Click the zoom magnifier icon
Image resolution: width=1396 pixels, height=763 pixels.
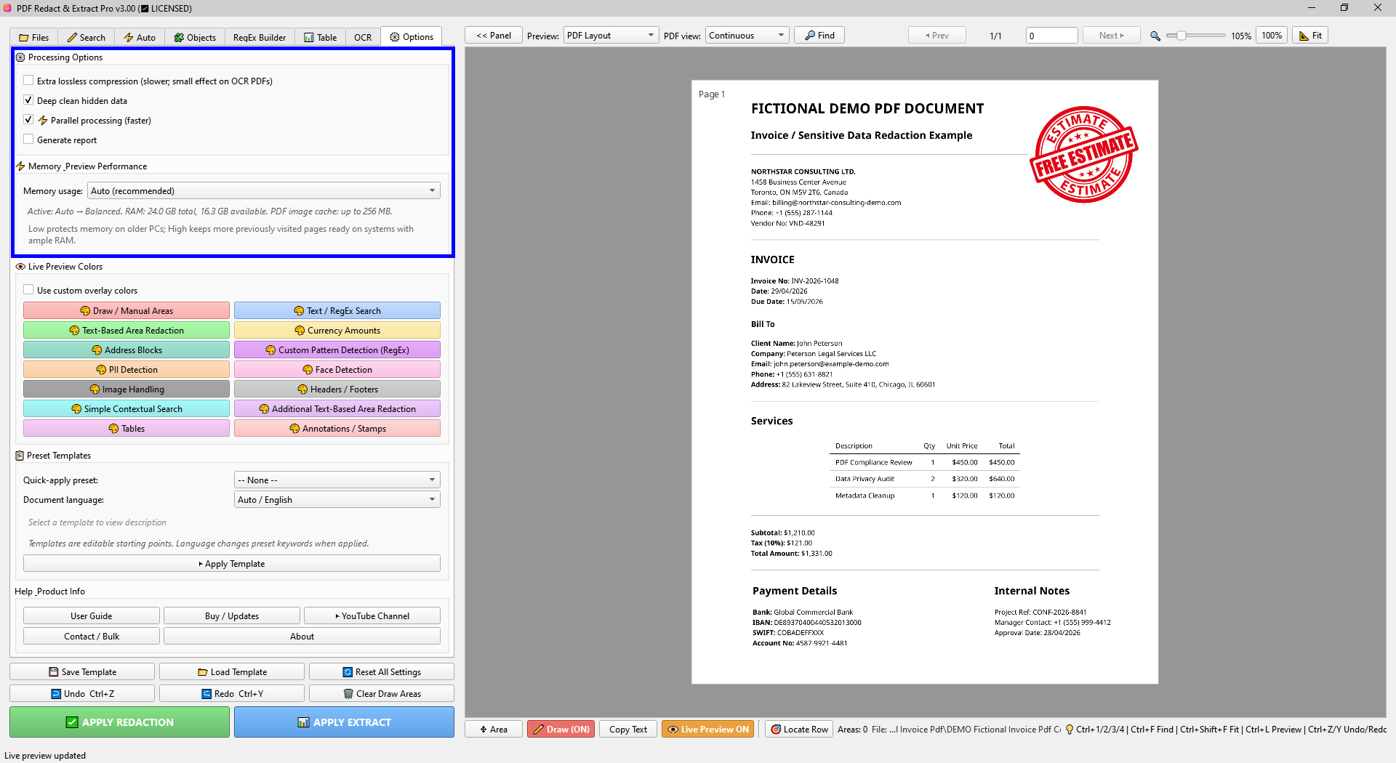tap(1155, 36)
